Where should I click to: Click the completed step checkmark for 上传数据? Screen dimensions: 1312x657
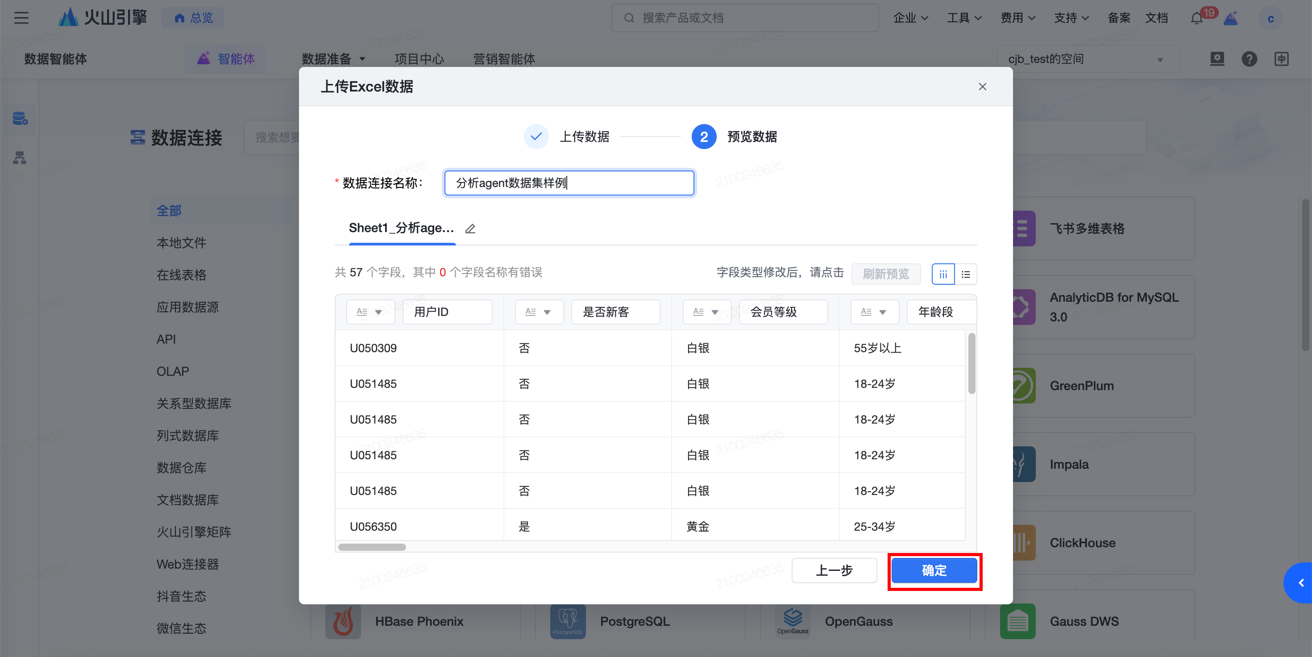[x=536, y=137]
